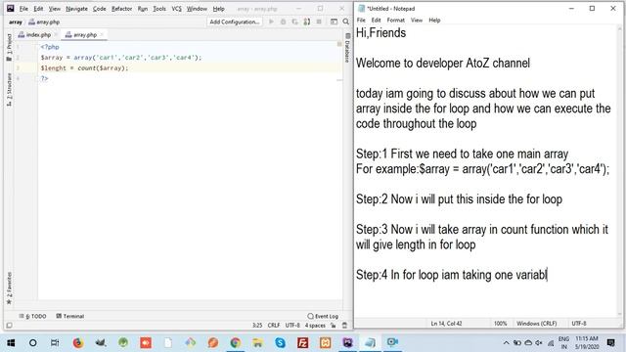Screen dimensions: 626x352
Task: Close the array.php editor tab
Action: [x=102, y=35]
